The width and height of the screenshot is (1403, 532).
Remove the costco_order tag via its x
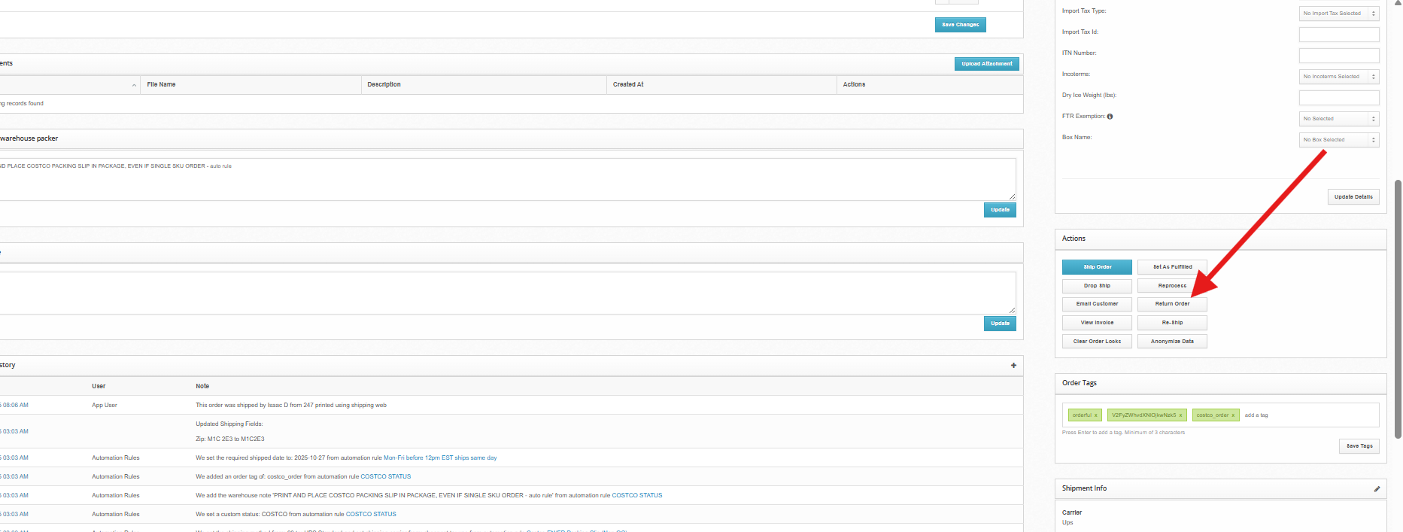pos(1233,415)
